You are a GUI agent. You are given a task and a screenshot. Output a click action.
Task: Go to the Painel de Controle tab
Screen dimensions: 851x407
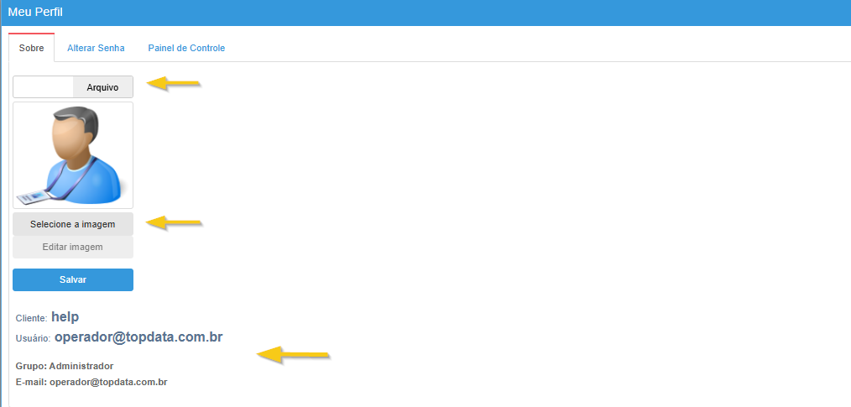tap(186, 48)
